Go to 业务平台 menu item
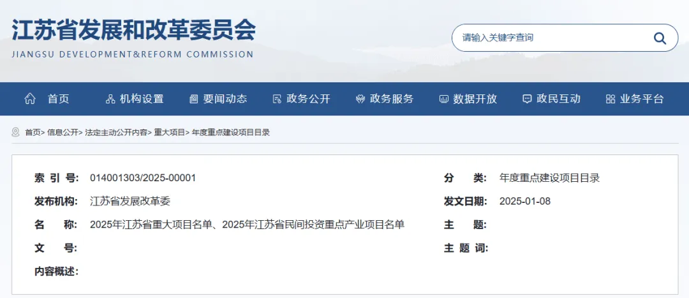Viewport: 689px width, 298px height. tap(642, 99)
